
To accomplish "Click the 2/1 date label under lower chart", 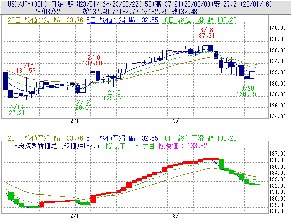I will tap(75, 216).
